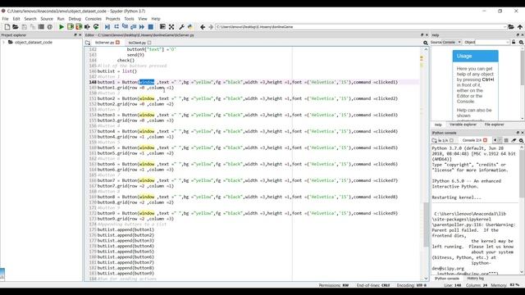Viewport: 525px width, 295px height.
Task: Open the File menu
Action: [x=6, y=19]
